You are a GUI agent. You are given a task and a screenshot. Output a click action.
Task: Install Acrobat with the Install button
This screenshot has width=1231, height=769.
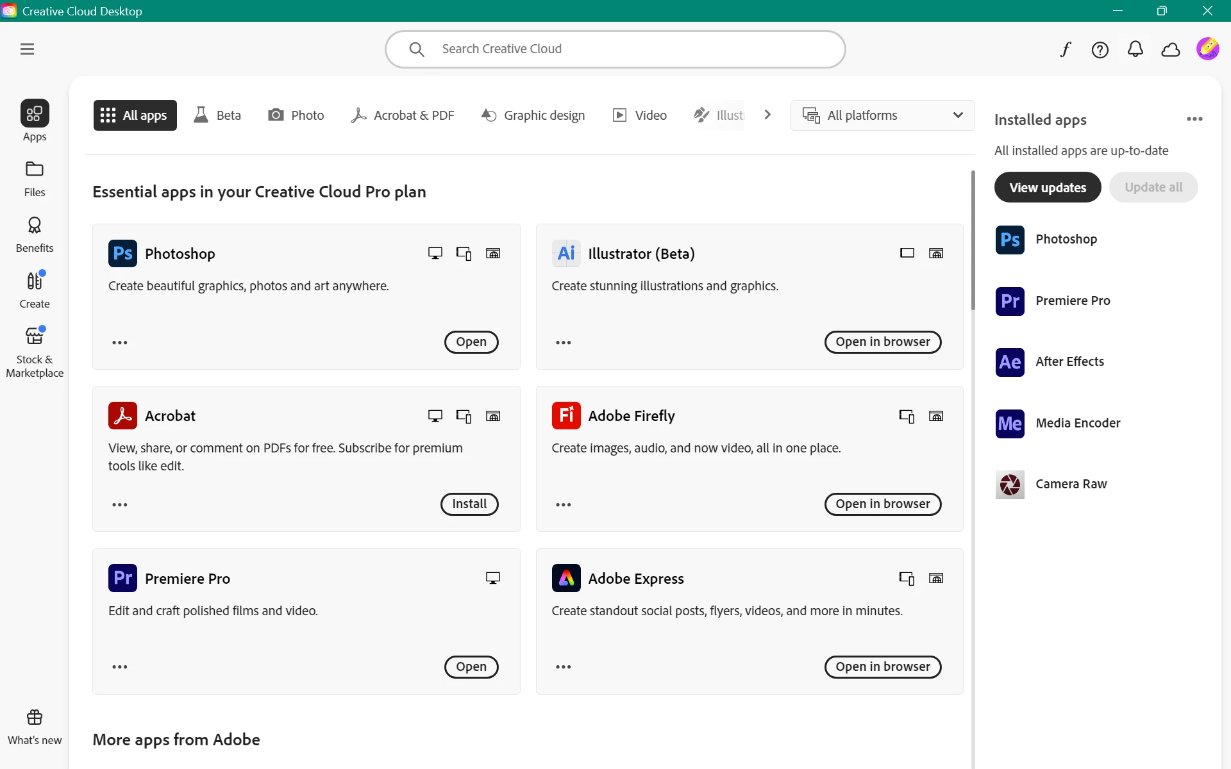[469, 504]
